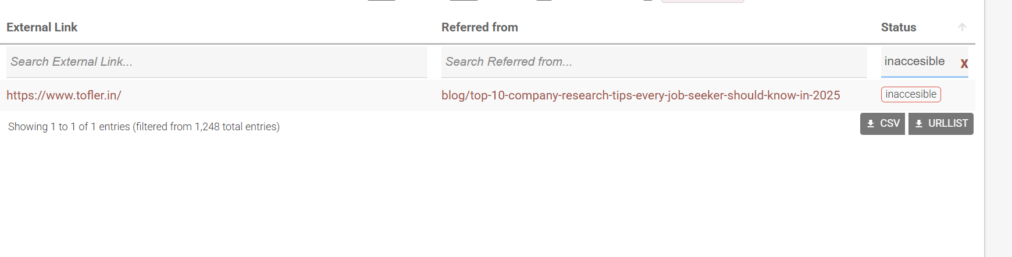Click the 'Showing 1 to 1' entries summary
The height and width of the screenshot is (257, 1012).
tap(69, 127)
